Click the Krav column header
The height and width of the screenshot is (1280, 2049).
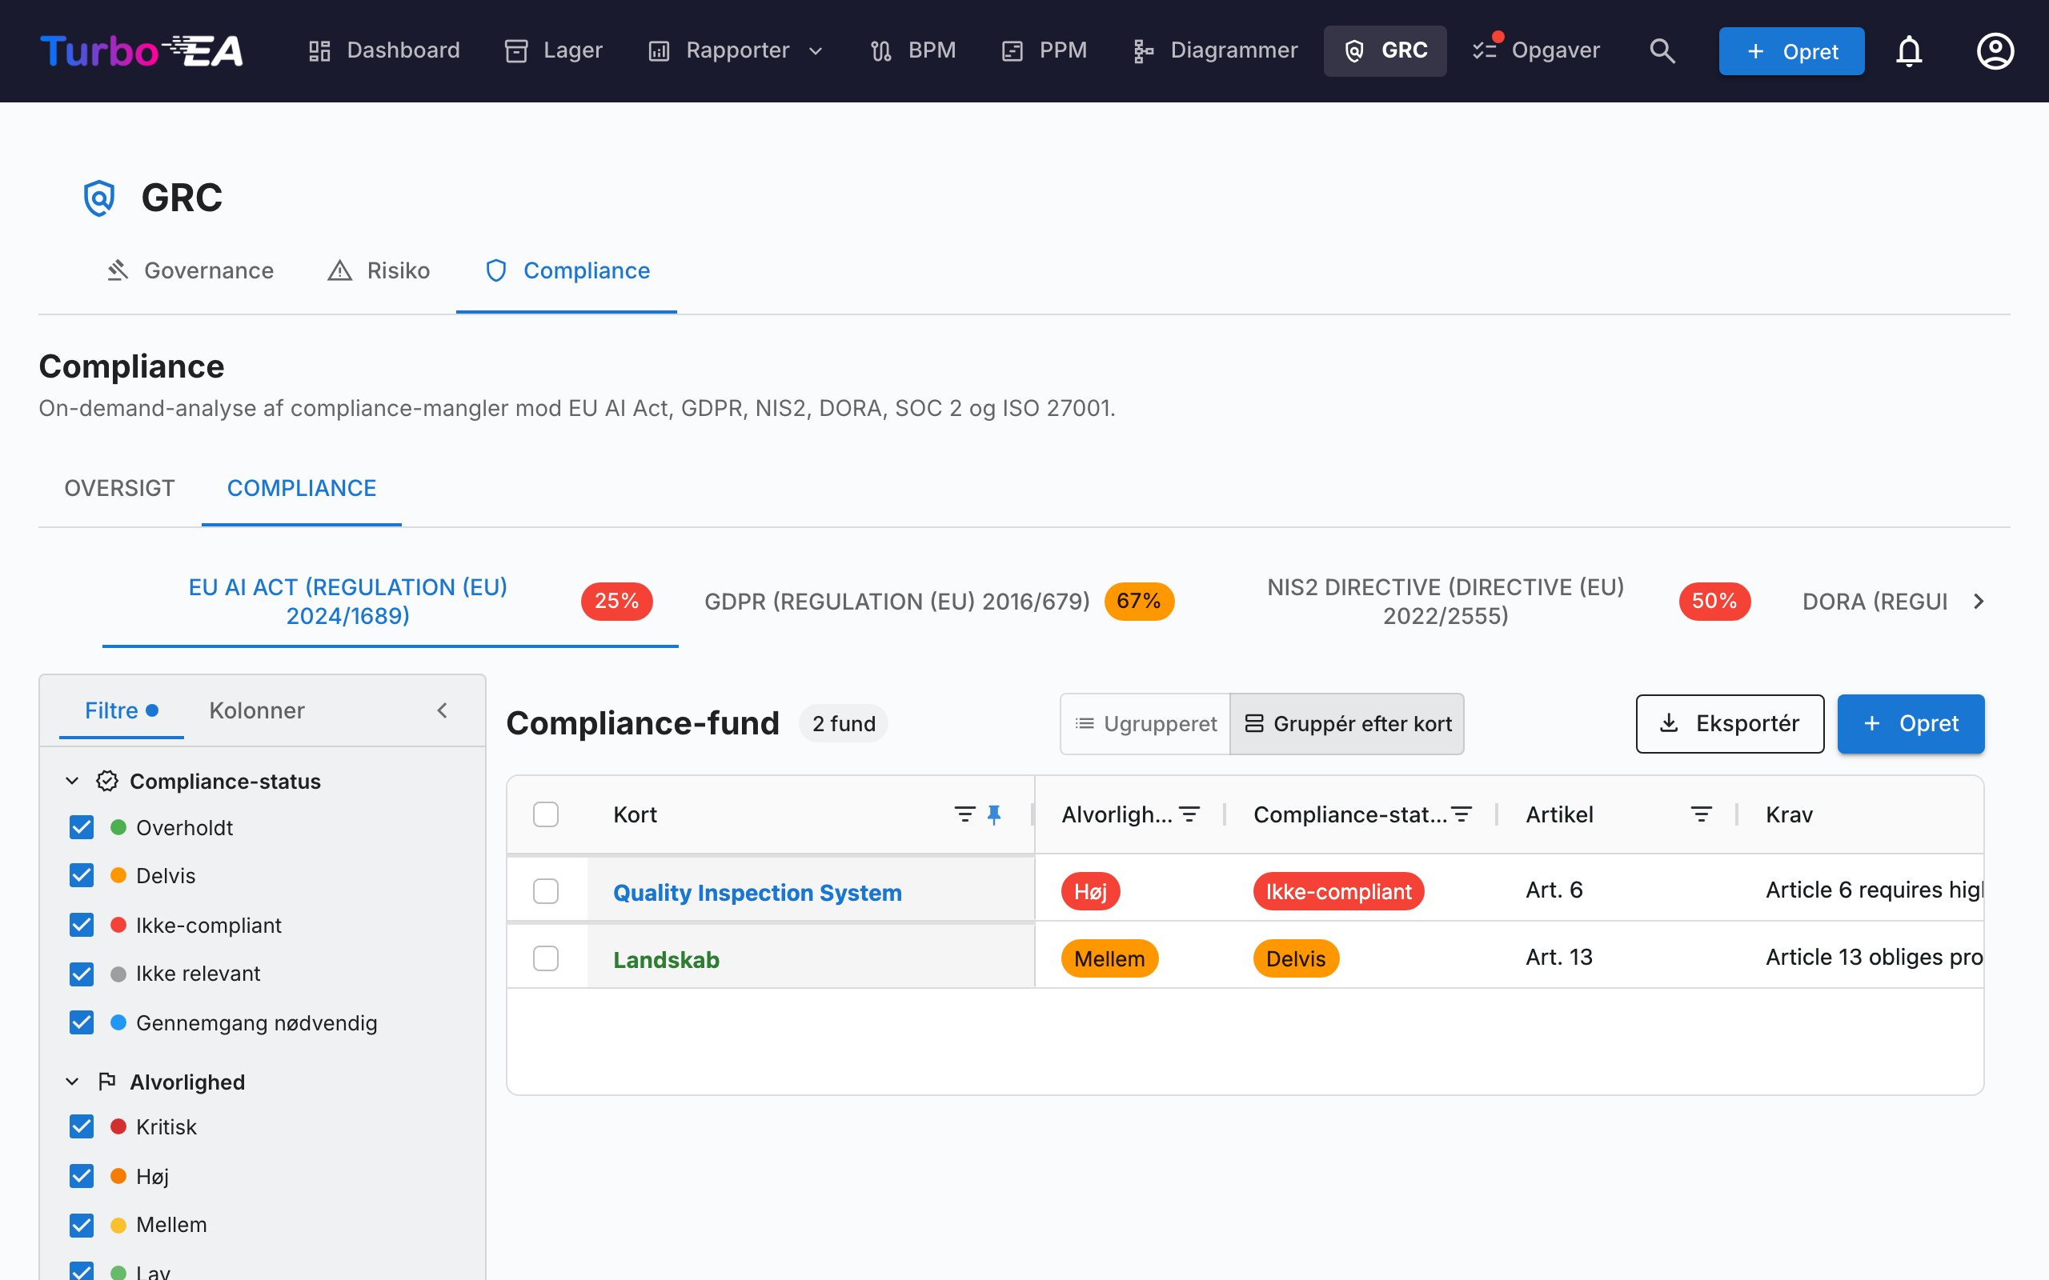(1789, 814)
